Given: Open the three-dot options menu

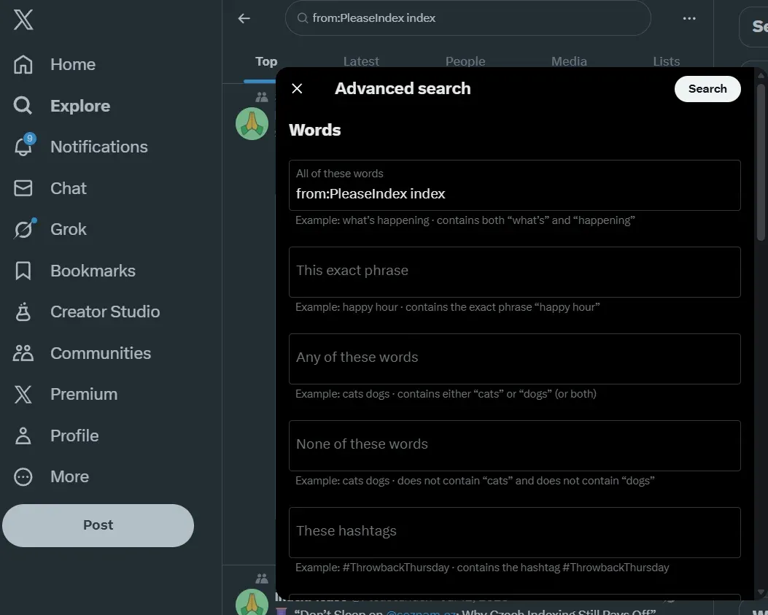Looking at the screenshot, I should [689, 18].
